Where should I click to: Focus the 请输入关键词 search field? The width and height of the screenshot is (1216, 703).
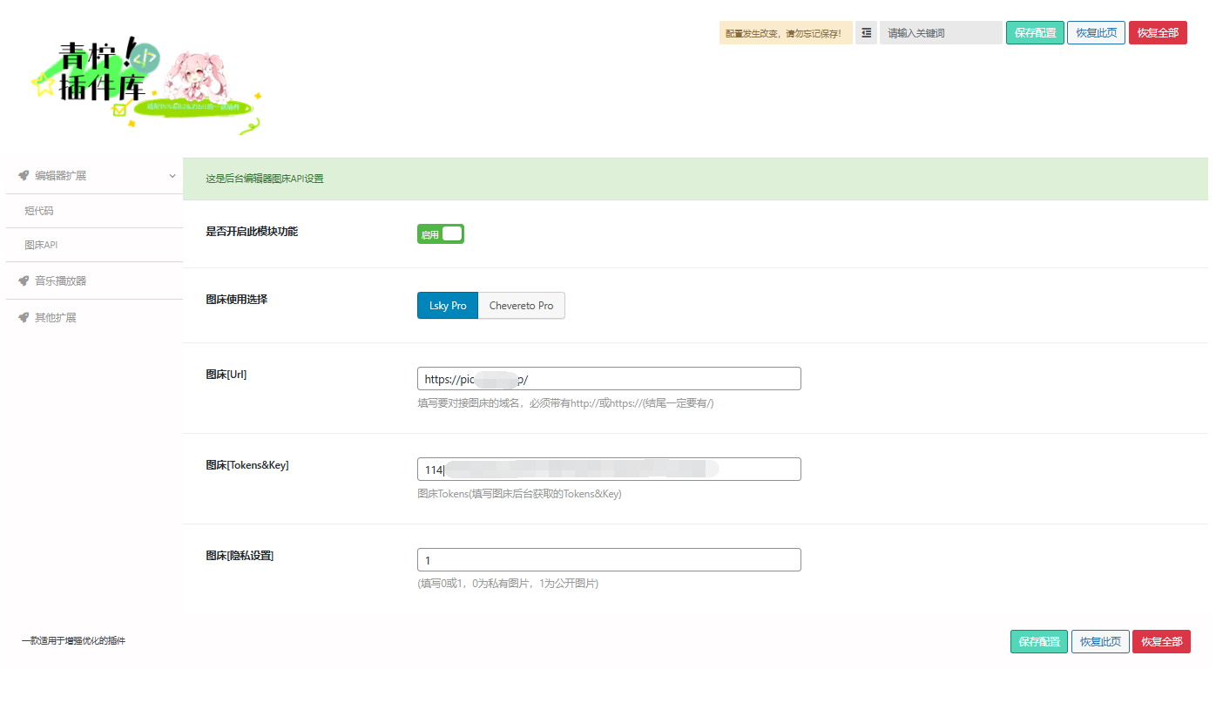[x=941, y=33]
